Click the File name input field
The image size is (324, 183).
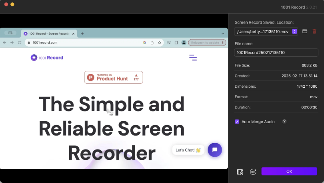click(276, 53)
